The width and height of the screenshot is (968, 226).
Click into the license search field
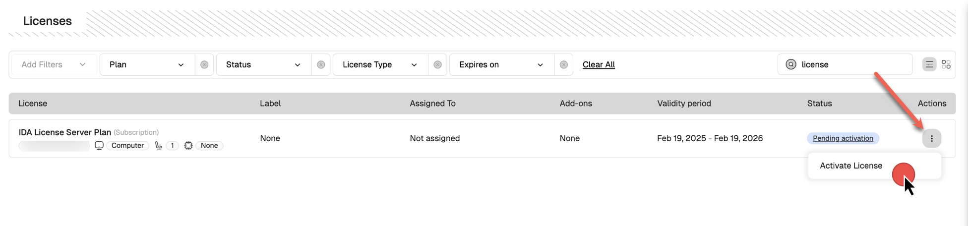pos(853,64)
